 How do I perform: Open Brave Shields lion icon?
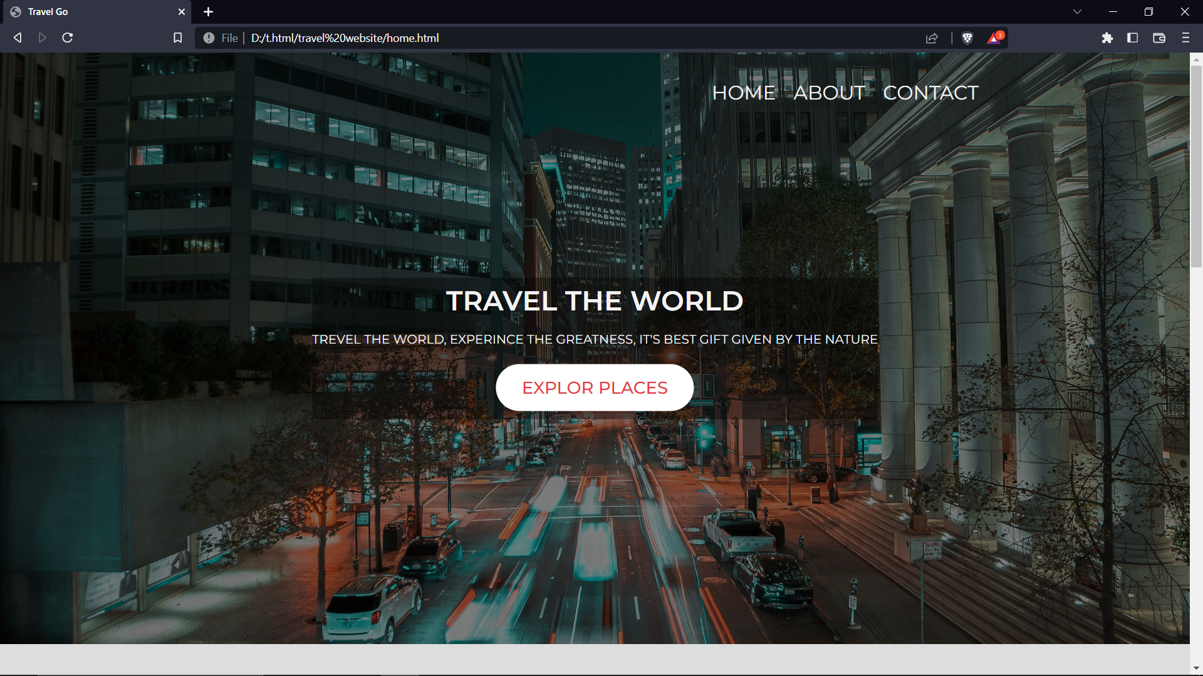coord(967,38)
